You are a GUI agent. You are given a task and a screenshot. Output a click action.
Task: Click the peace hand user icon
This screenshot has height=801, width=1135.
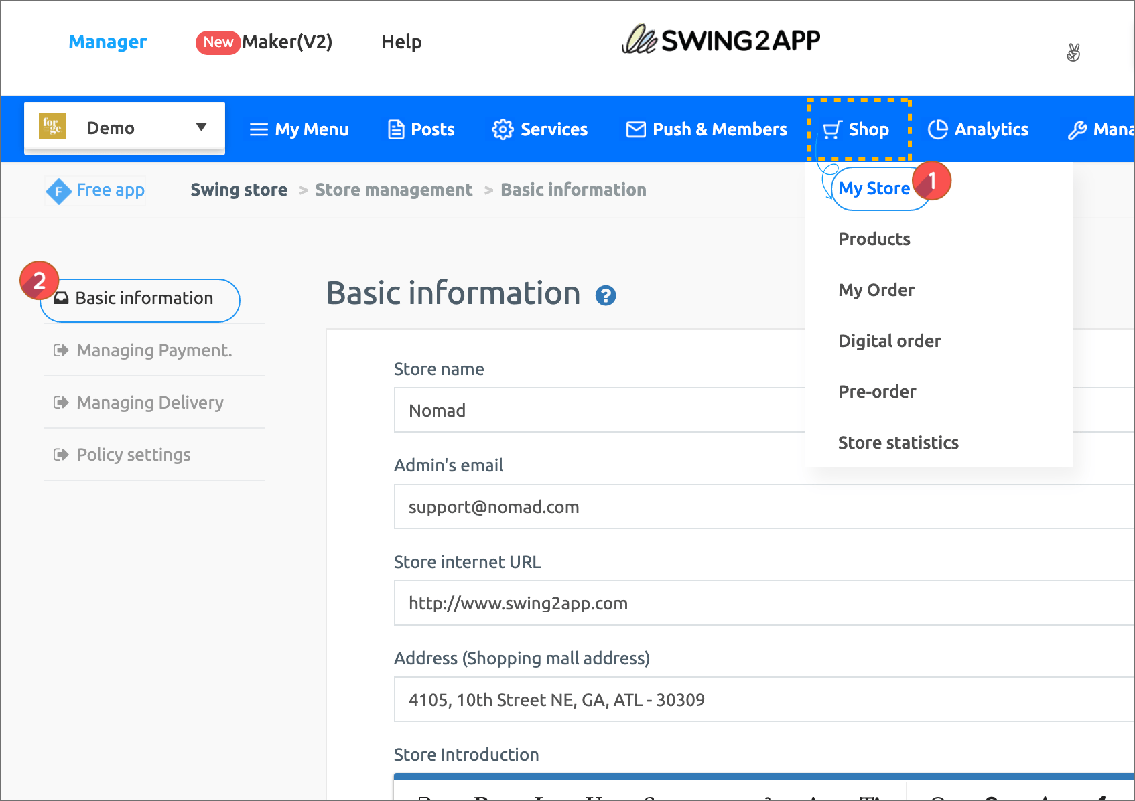(x=1073, y=52)
